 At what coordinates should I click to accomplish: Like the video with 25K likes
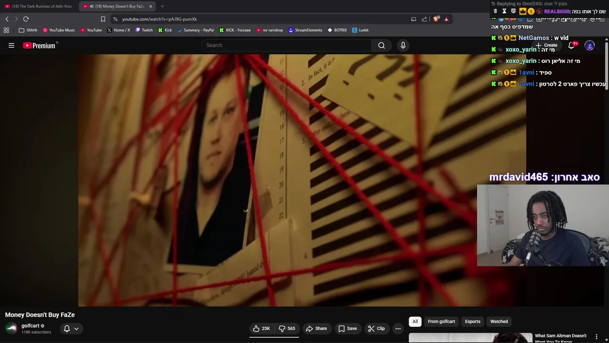click(x=261, y=328)
